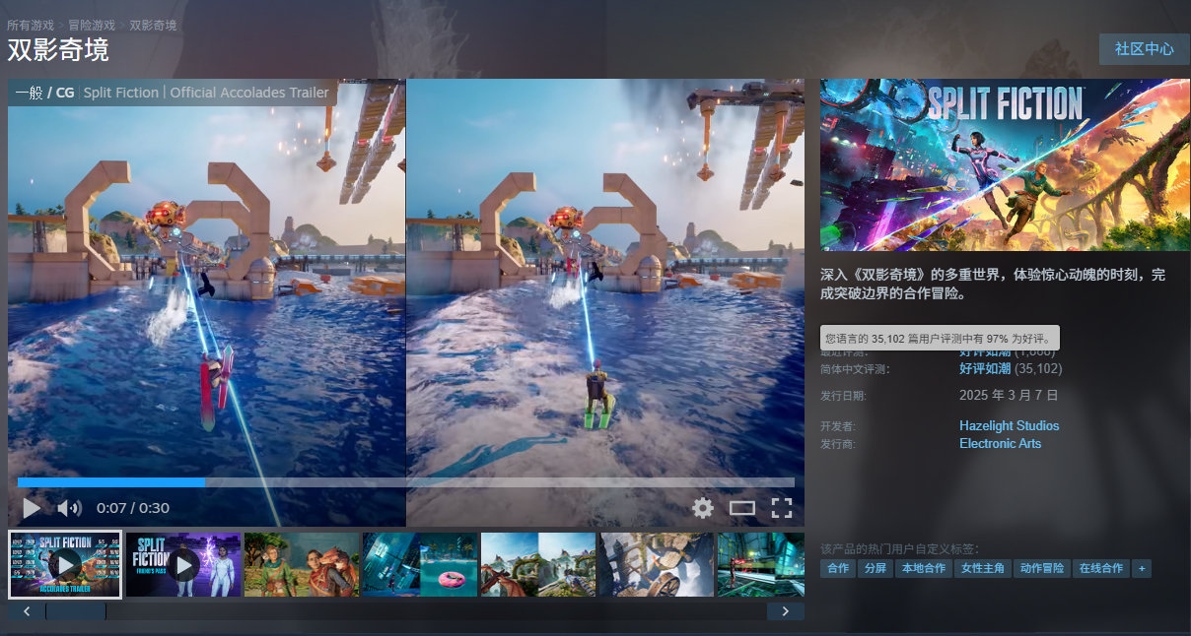Select the 分屏 tag
1191x636 pixels.
[875, 569]
